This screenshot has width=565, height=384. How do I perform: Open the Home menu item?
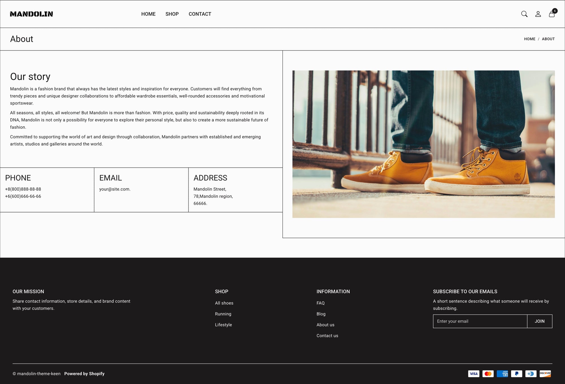point(148,14)
